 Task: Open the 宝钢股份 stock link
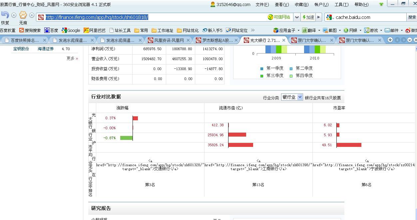click(21, 49)
